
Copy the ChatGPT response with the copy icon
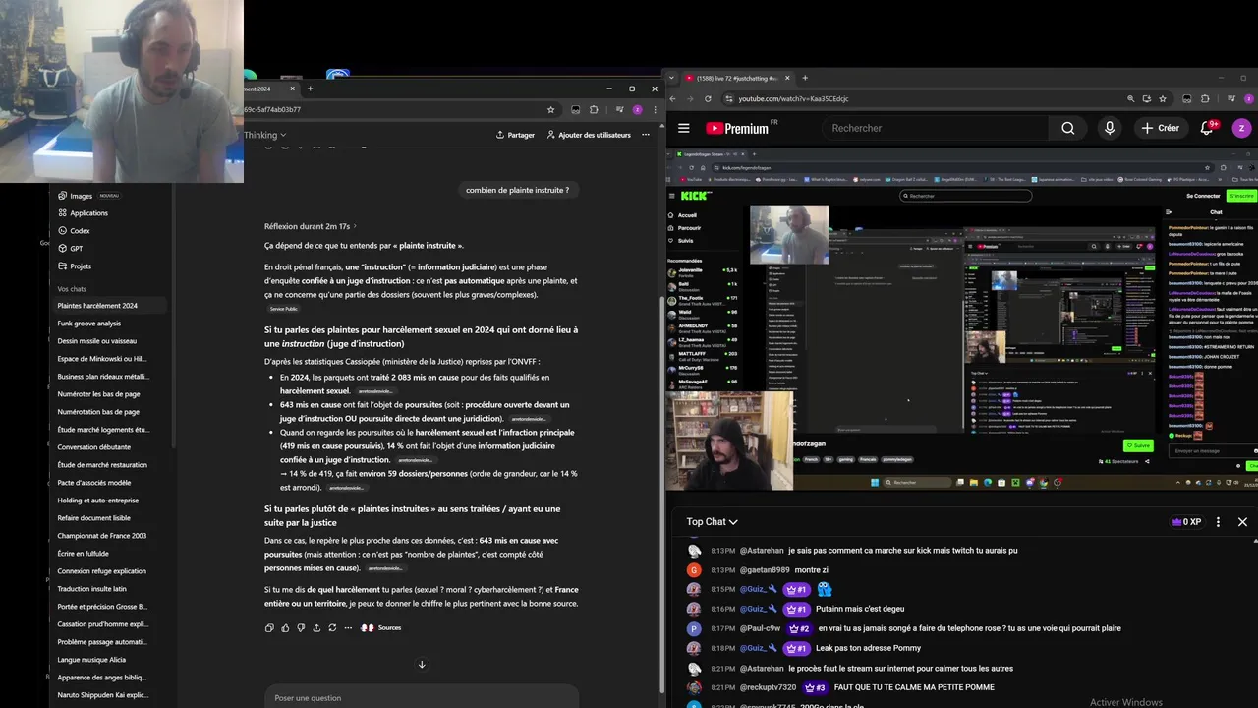click(x=269, y=627)
